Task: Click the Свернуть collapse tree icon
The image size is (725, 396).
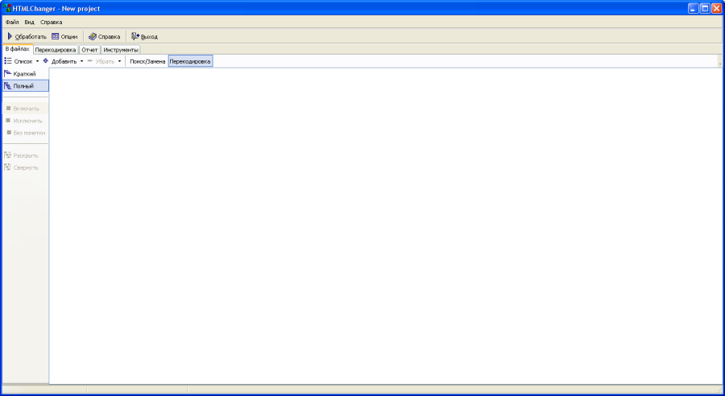Action: click(7, 167)
